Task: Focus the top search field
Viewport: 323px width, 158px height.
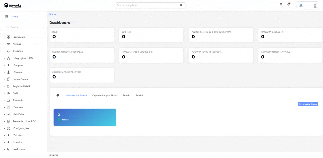Action: click(x=150, y=5)
